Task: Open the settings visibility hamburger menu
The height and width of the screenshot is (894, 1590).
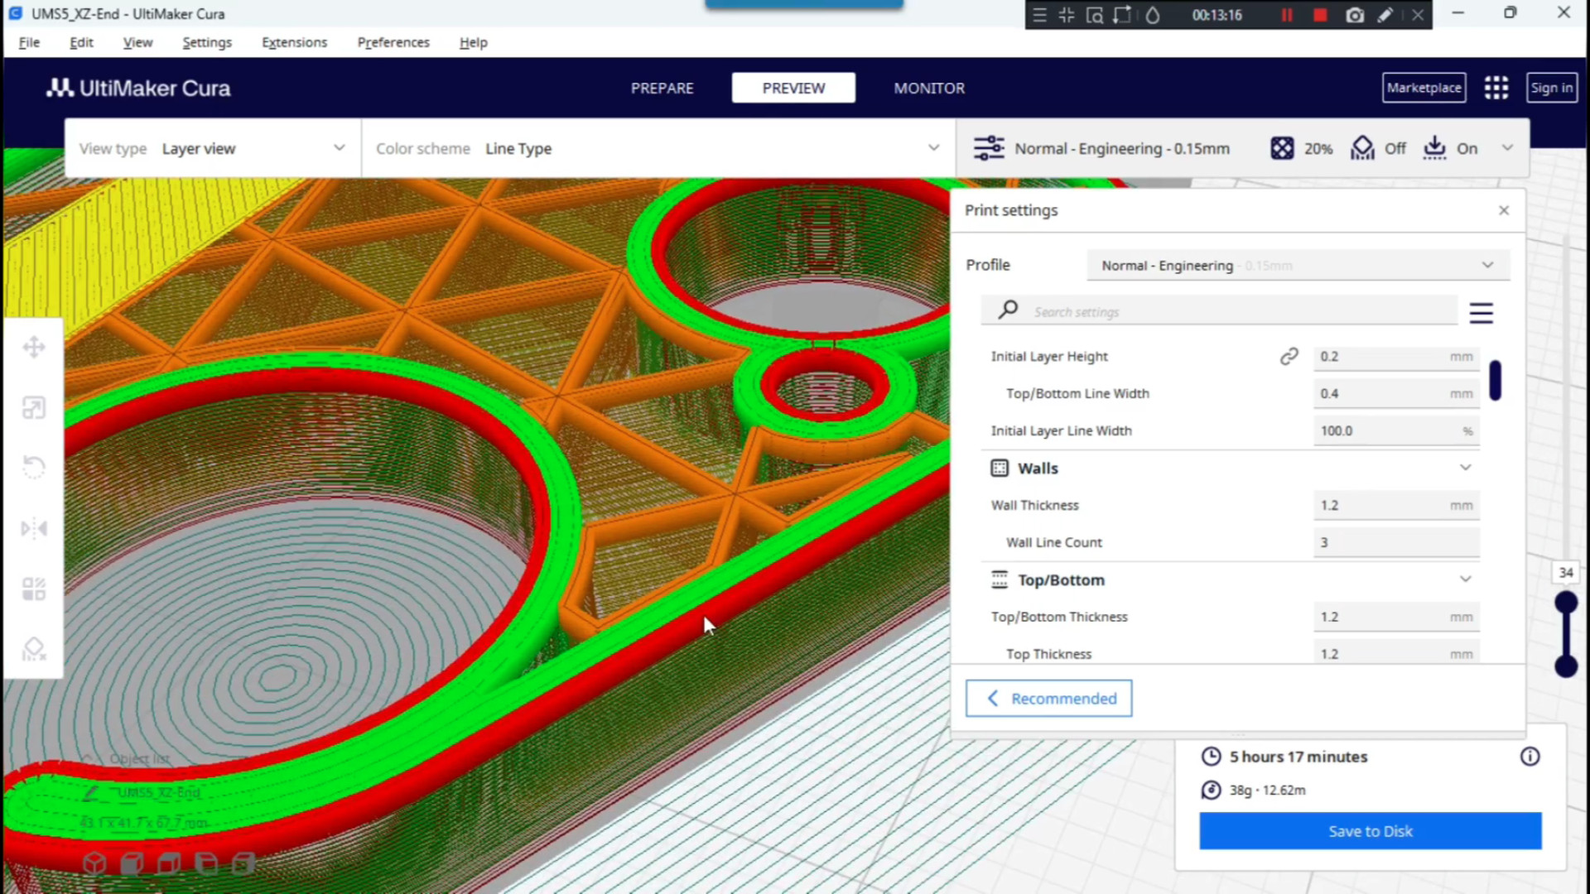Action: [x=1481, y=313]
